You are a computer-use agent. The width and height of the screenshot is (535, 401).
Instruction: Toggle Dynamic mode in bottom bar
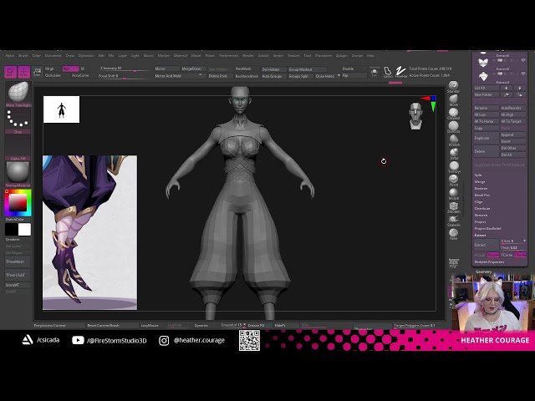[201, 325]
